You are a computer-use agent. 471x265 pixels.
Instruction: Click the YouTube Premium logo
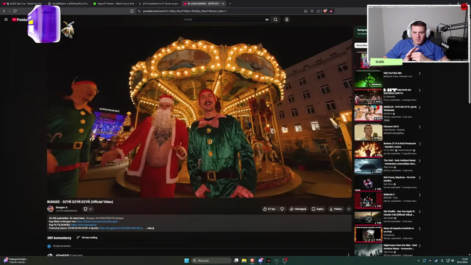tap(20, 20)
